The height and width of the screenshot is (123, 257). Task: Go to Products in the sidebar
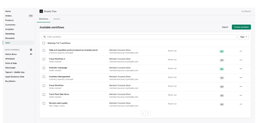pos(9,20)
